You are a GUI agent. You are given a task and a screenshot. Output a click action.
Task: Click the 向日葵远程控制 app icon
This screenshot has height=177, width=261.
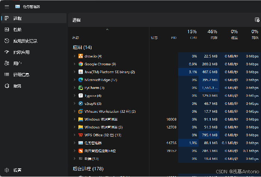(81, 151)
